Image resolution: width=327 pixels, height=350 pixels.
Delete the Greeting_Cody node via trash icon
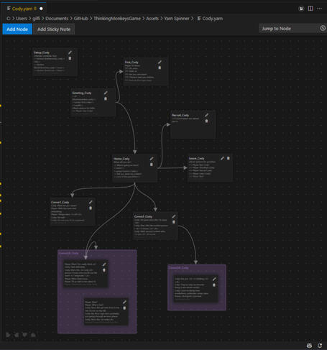click(106, 98)
